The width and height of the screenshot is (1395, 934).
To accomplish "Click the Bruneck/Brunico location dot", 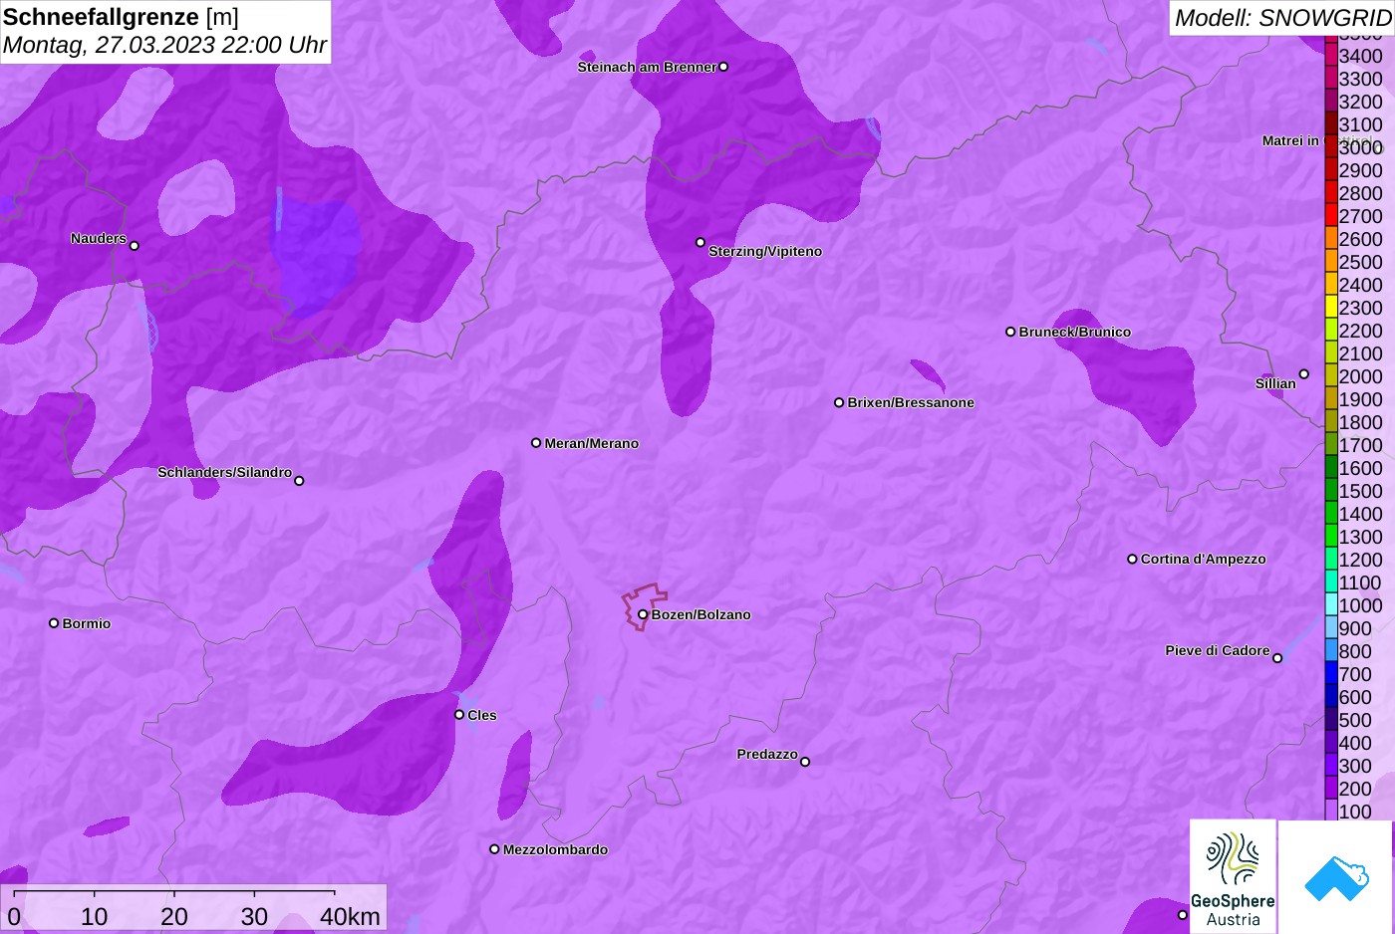I will click(x=1010, y=332).
